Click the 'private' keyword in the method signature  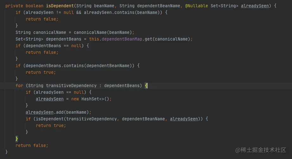(x=14, y=6)
